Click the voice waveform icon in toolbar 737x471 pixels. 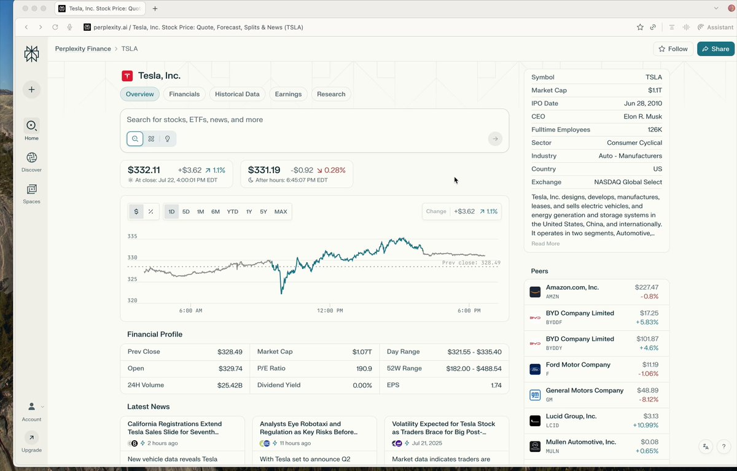click(x=686, y=27)
